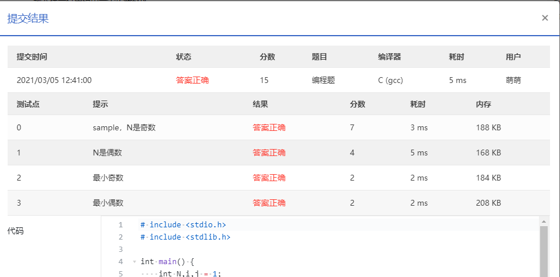
Task: Click the hint 'sample，N是奇数'
Action: tap(124, 127)
